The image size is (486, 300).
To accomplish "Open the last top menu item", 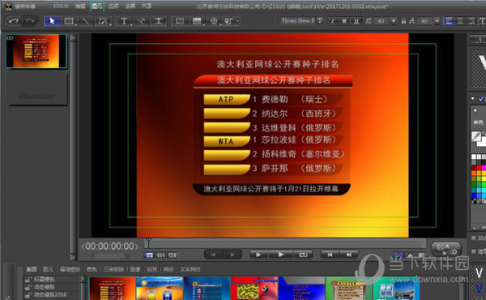I will 147,6.
